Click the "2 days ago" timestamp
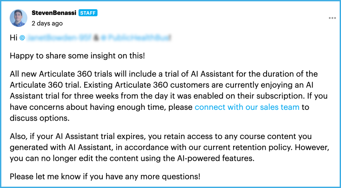Image resolution: width=341 pixels, height=188 pixels. (47, 23)
